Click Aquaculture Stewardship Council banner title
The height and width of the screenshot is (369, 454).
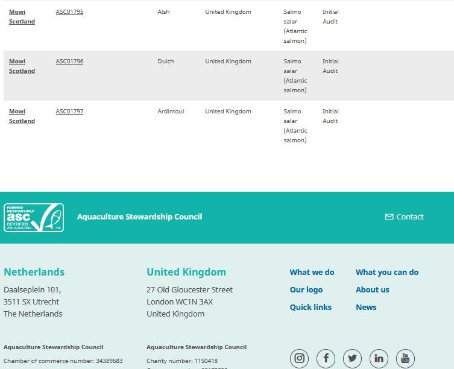tap(139, 217)
